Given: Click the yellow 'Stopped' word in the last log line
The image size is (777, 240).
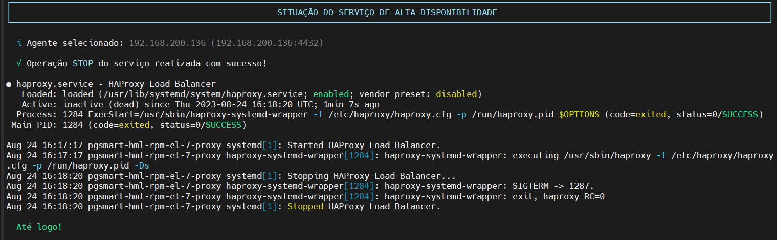Looking at the screenshot, I should [305, 206].
